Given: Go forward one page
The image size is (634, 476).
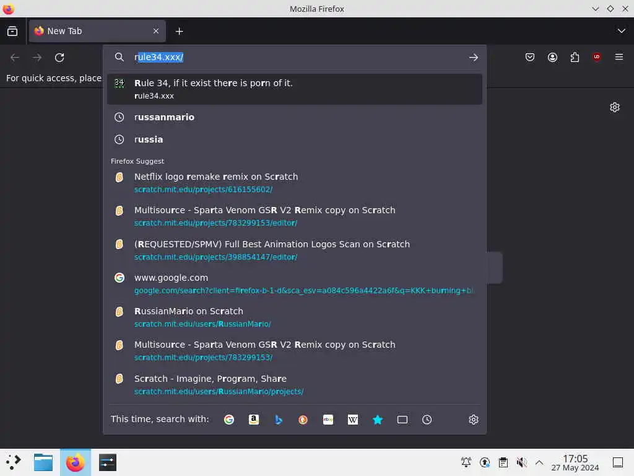Looking at the screenshot, I should click(x=37, y=58).
